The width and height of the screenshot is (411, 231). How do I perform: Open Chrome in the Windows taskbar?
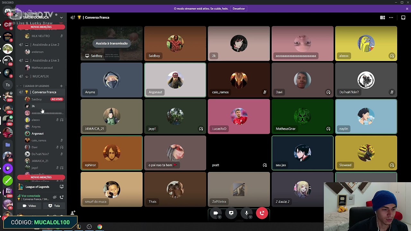tap(100, 227)
